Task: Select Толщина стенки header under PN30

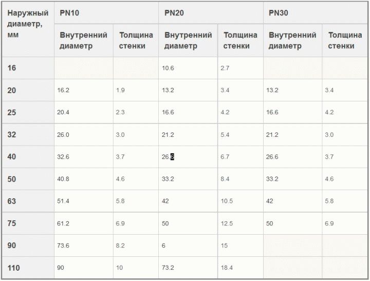Action: point(344,41)
